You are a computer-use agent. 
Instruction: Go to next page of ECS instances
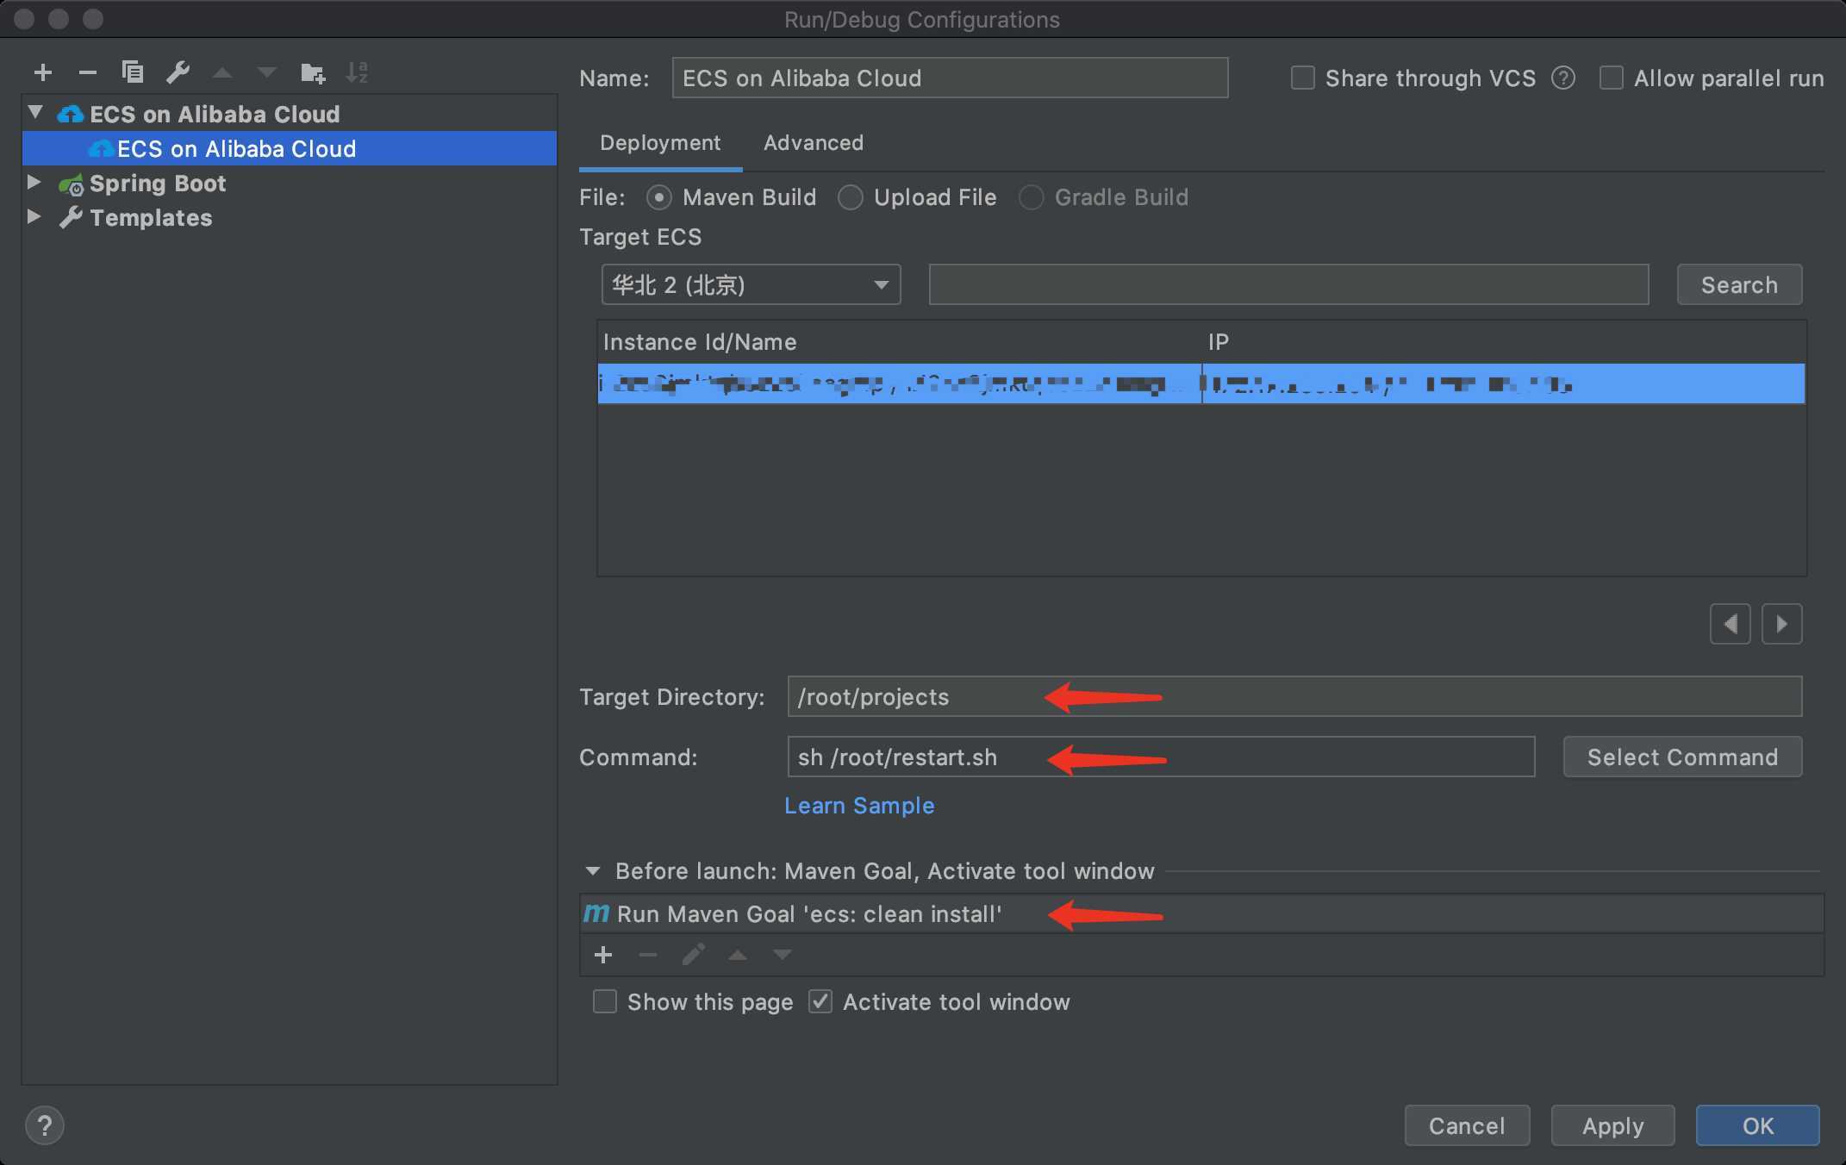pyautogui.click(x=1781, y=623)
